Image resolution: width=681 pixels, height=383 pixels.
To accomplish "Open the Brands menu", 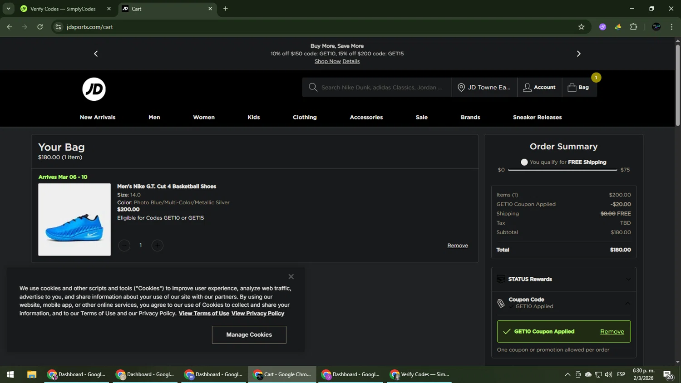I will click(x=470, y=117).
